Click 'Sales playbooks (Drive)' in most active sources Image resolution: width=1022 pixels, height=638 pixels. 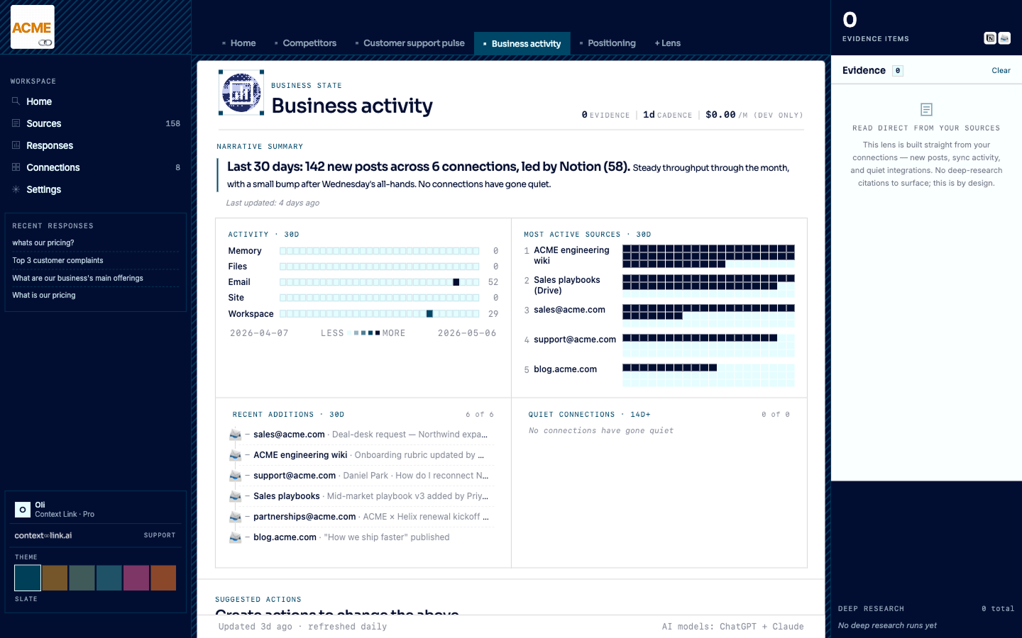tap(567, 285)
